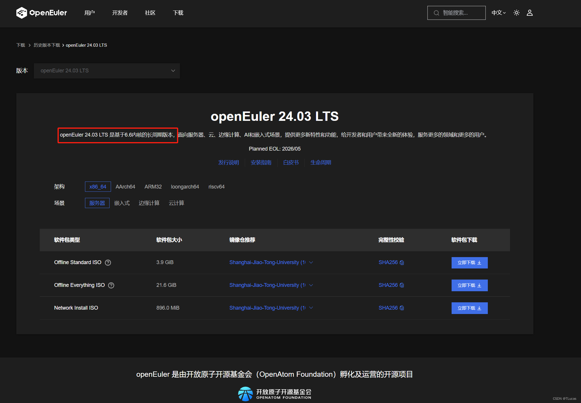The height and width of the screenshot is (403, 581).
Task: Click the 896.0 MiB size cell
Action: pos(168,308)
